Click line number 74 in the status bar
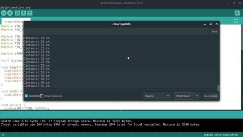This screenshot has height=137, width=243. click(x=3, y=135)
